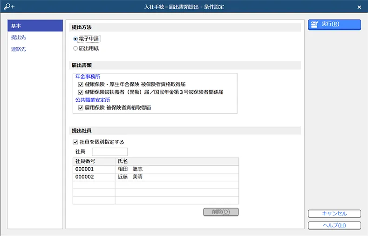Click the 実行(R) execute icon
Image resolution: width=368 pixels, height=236 pixels.
[x=314, y=25]
